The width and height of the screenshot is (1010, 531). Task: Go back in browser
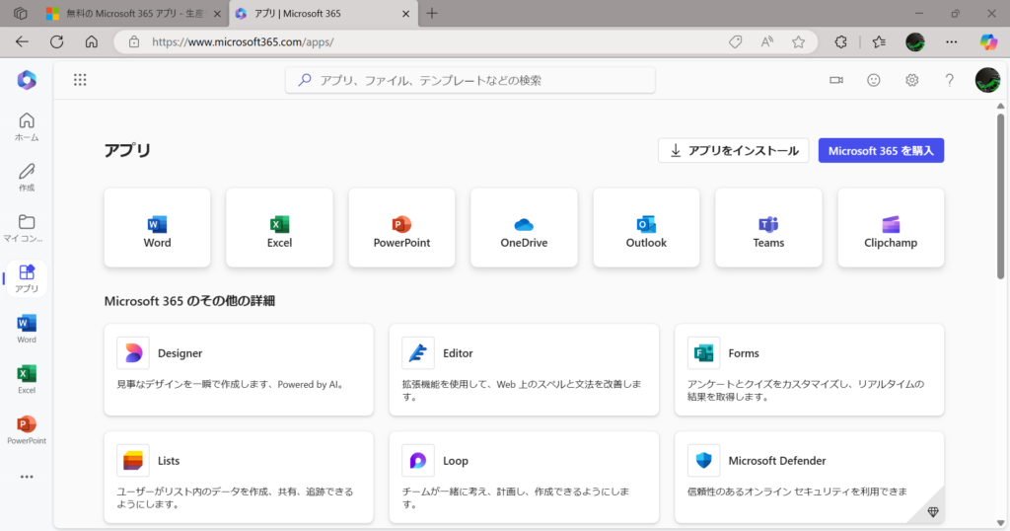click(22, 41)
